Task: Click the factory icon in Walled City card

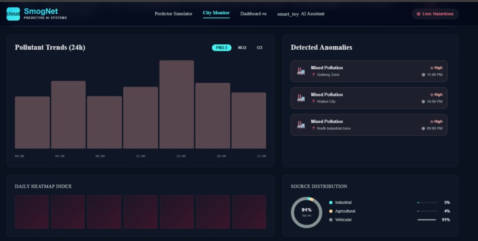Action: click(301, 98)
